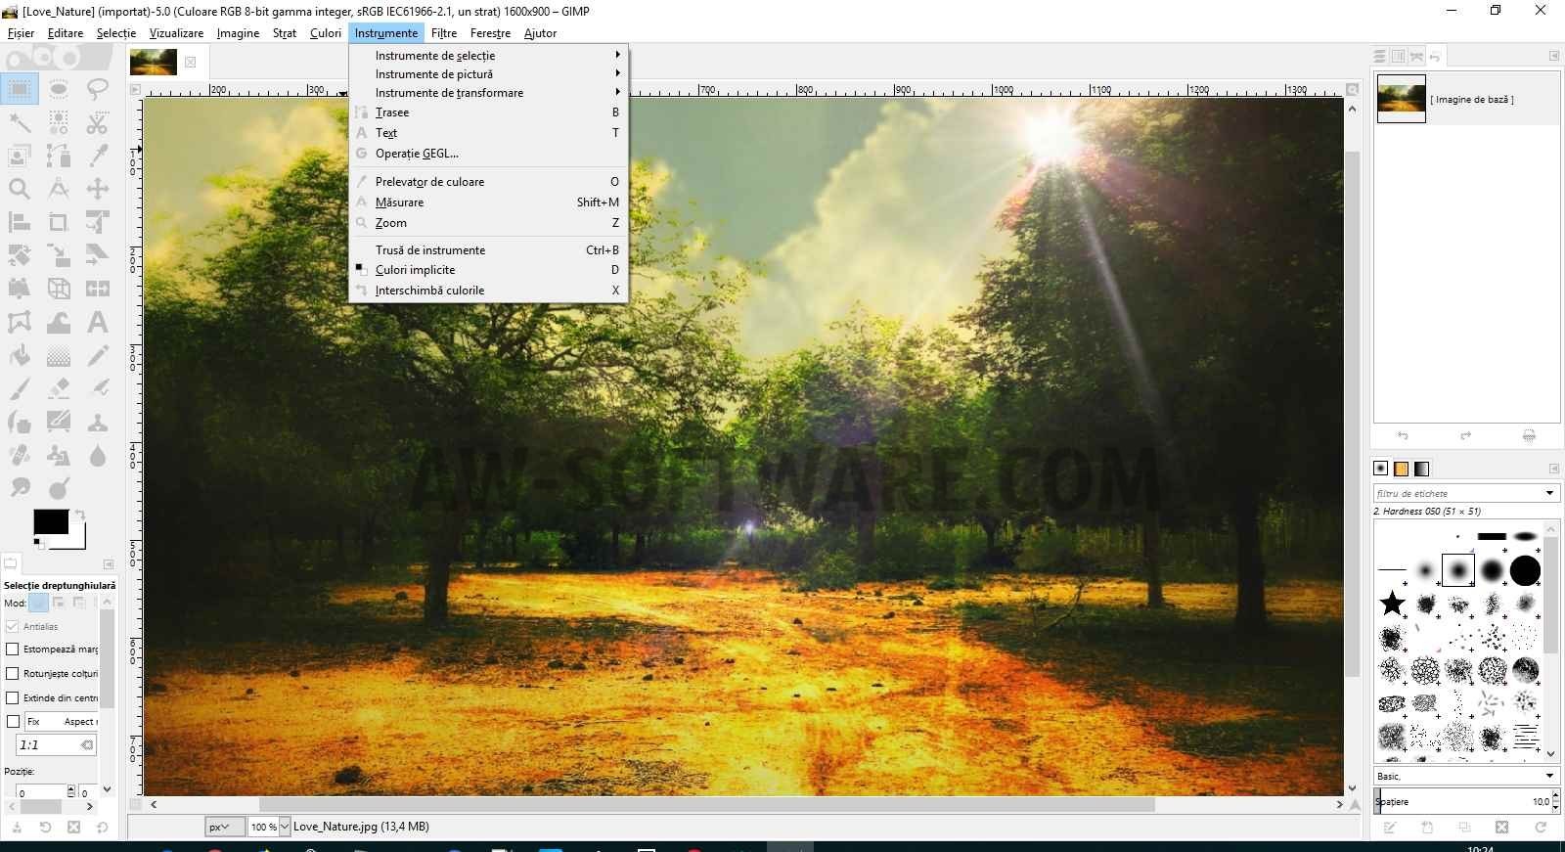Image resolution: width=1565 pixels, height=852 pixels.
Task: Click Operație GEGL menu item
Action: [417, 154]
